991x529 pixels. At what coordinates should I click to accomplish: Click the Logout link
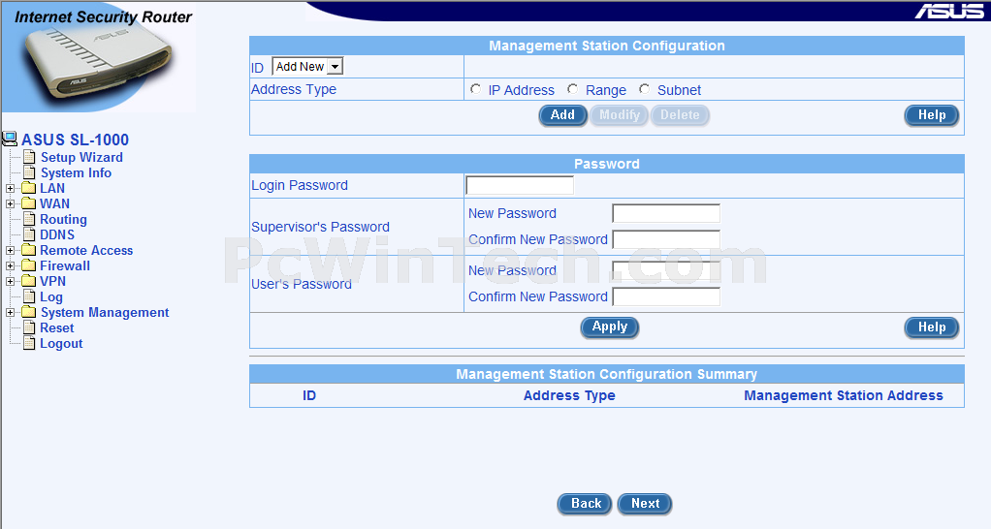click(61, 343)
